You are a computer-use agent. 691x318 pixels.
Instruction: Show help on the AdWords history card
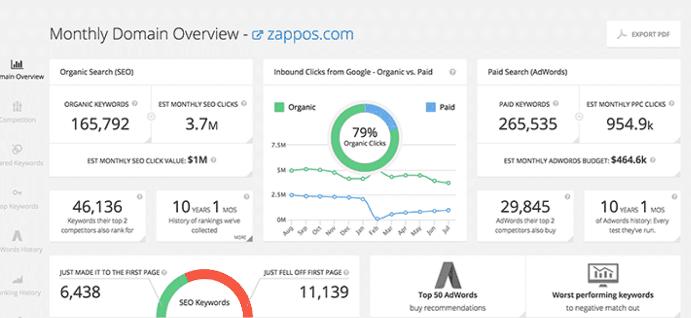[675, 197]
